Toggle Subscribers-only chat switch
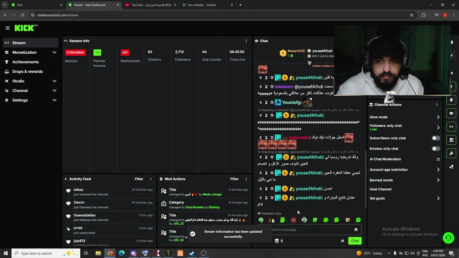459x258 pixels. 436,138
